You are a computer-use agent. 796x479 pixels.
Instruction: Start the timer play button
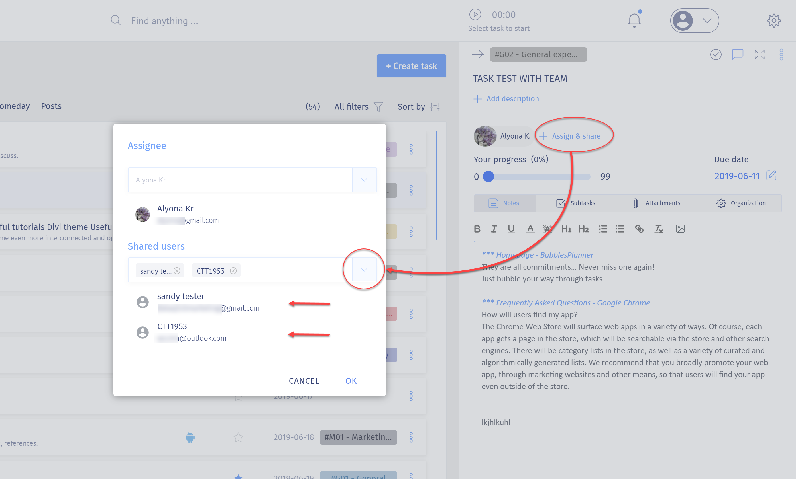point(475,15)
